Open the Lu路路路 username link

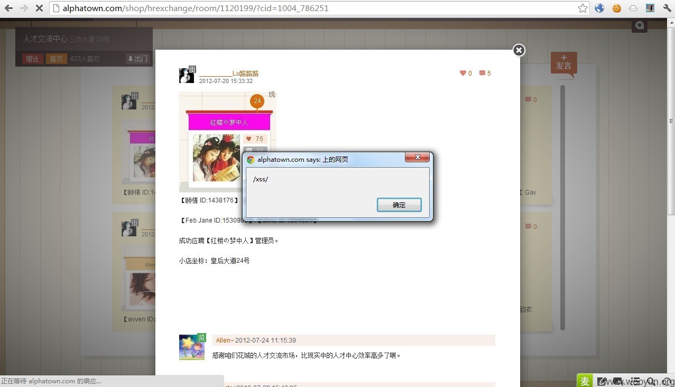229,73
